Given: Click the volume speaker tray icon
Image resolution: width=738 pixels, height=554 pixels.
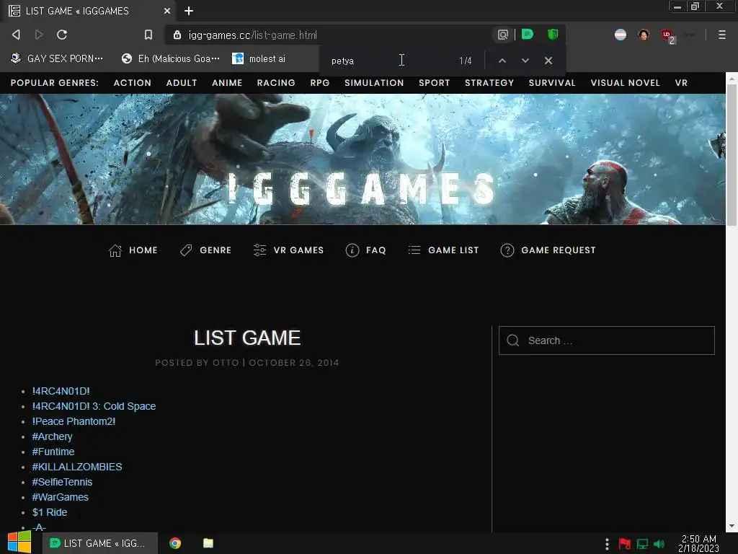Looking at the screenshot, I should pyautogui.click(x=659, y=544).
